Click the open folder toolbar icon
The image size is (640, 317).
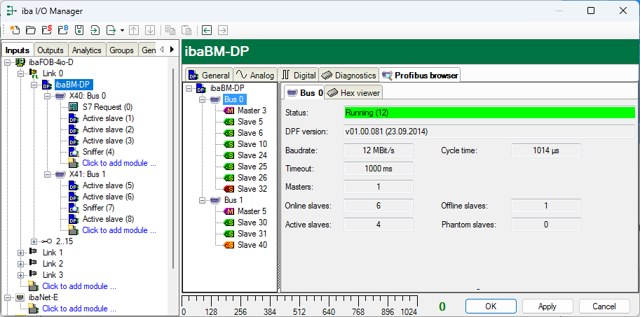[31, 30]
